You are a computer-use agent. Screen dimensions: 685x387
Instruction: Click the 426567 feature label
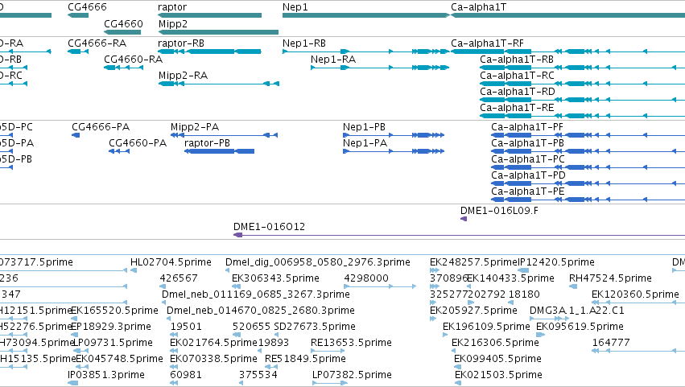tap(179, 278)
